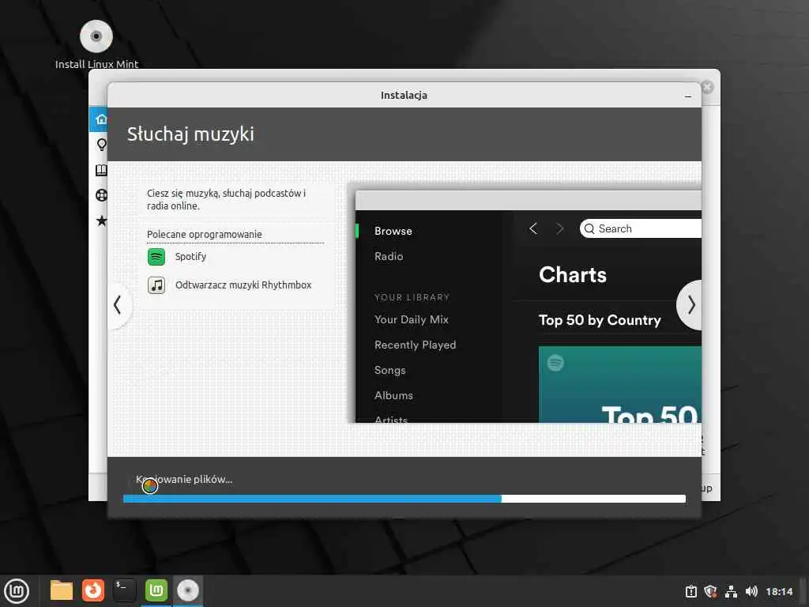Click 'Odtwarzacz muzyki Rhythmbox' label
This screenshot has height=607, width=809.
pos(243,285)
